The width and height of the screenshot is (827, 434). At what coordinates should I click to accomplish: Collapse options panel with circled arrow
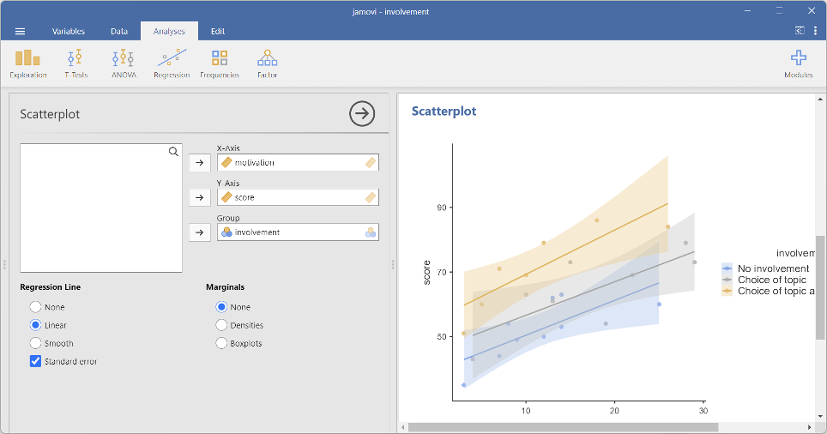pos(362,113)
